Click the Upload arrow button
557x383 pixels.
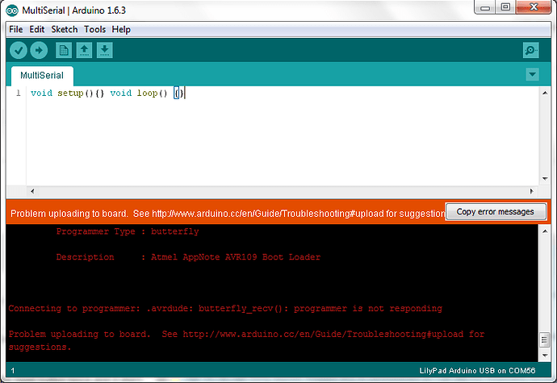[x=39, y=51]
